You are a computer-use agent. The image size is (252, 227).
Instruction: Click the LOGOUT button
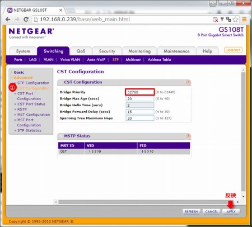click(x=233, y=50)
